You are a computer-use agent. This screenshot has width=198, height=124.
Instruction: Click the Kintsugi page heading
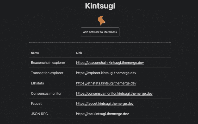coord(100,6)
